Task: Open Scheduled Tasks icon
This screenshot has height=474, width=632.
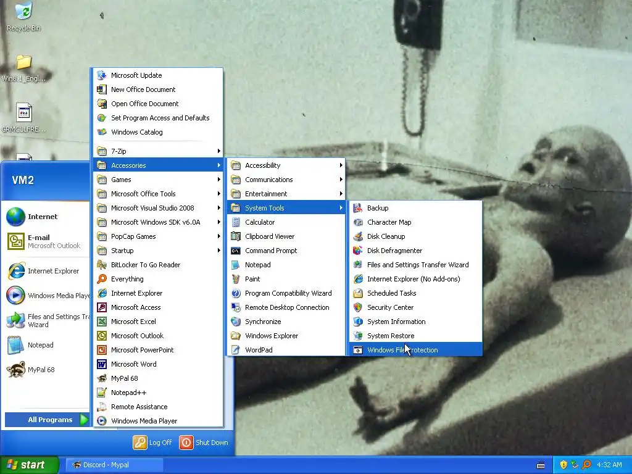Action: [358, 293]
